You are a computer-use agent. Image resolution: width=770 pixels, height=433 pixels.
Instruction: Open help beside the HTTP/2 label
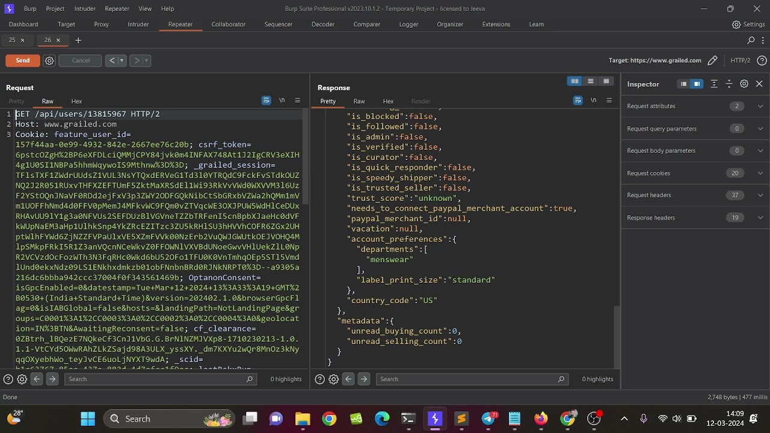click(x=762, y=60)
